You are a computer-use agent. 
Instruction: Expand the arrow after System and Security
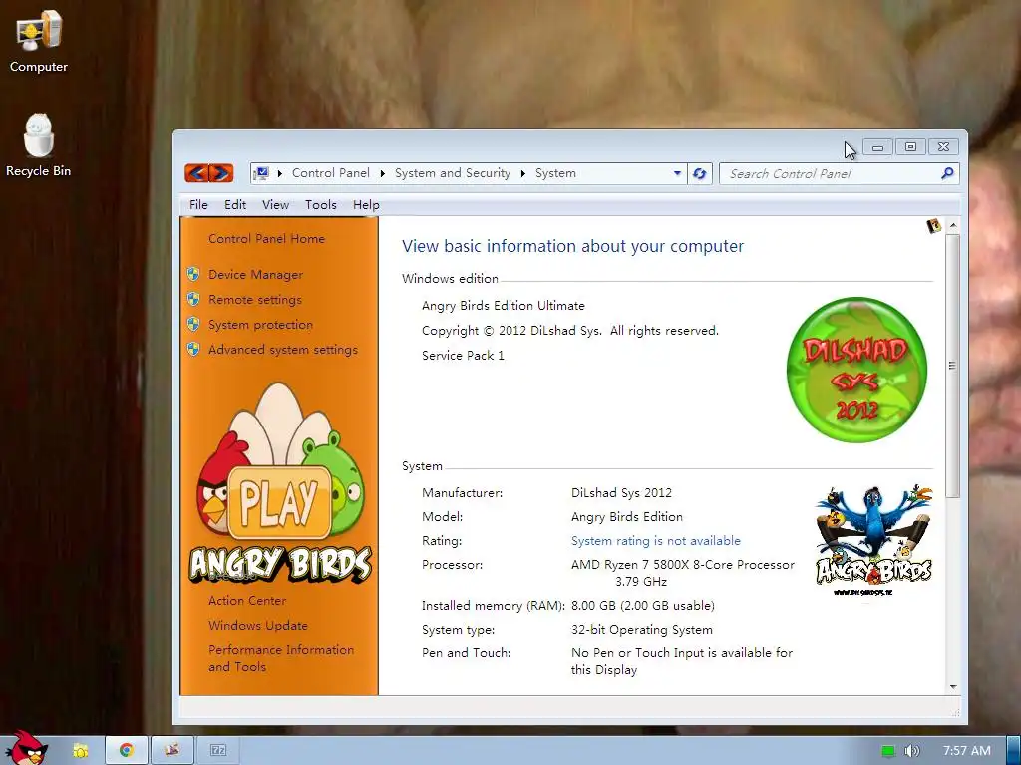pyautogui.click(x=522, y=173)
